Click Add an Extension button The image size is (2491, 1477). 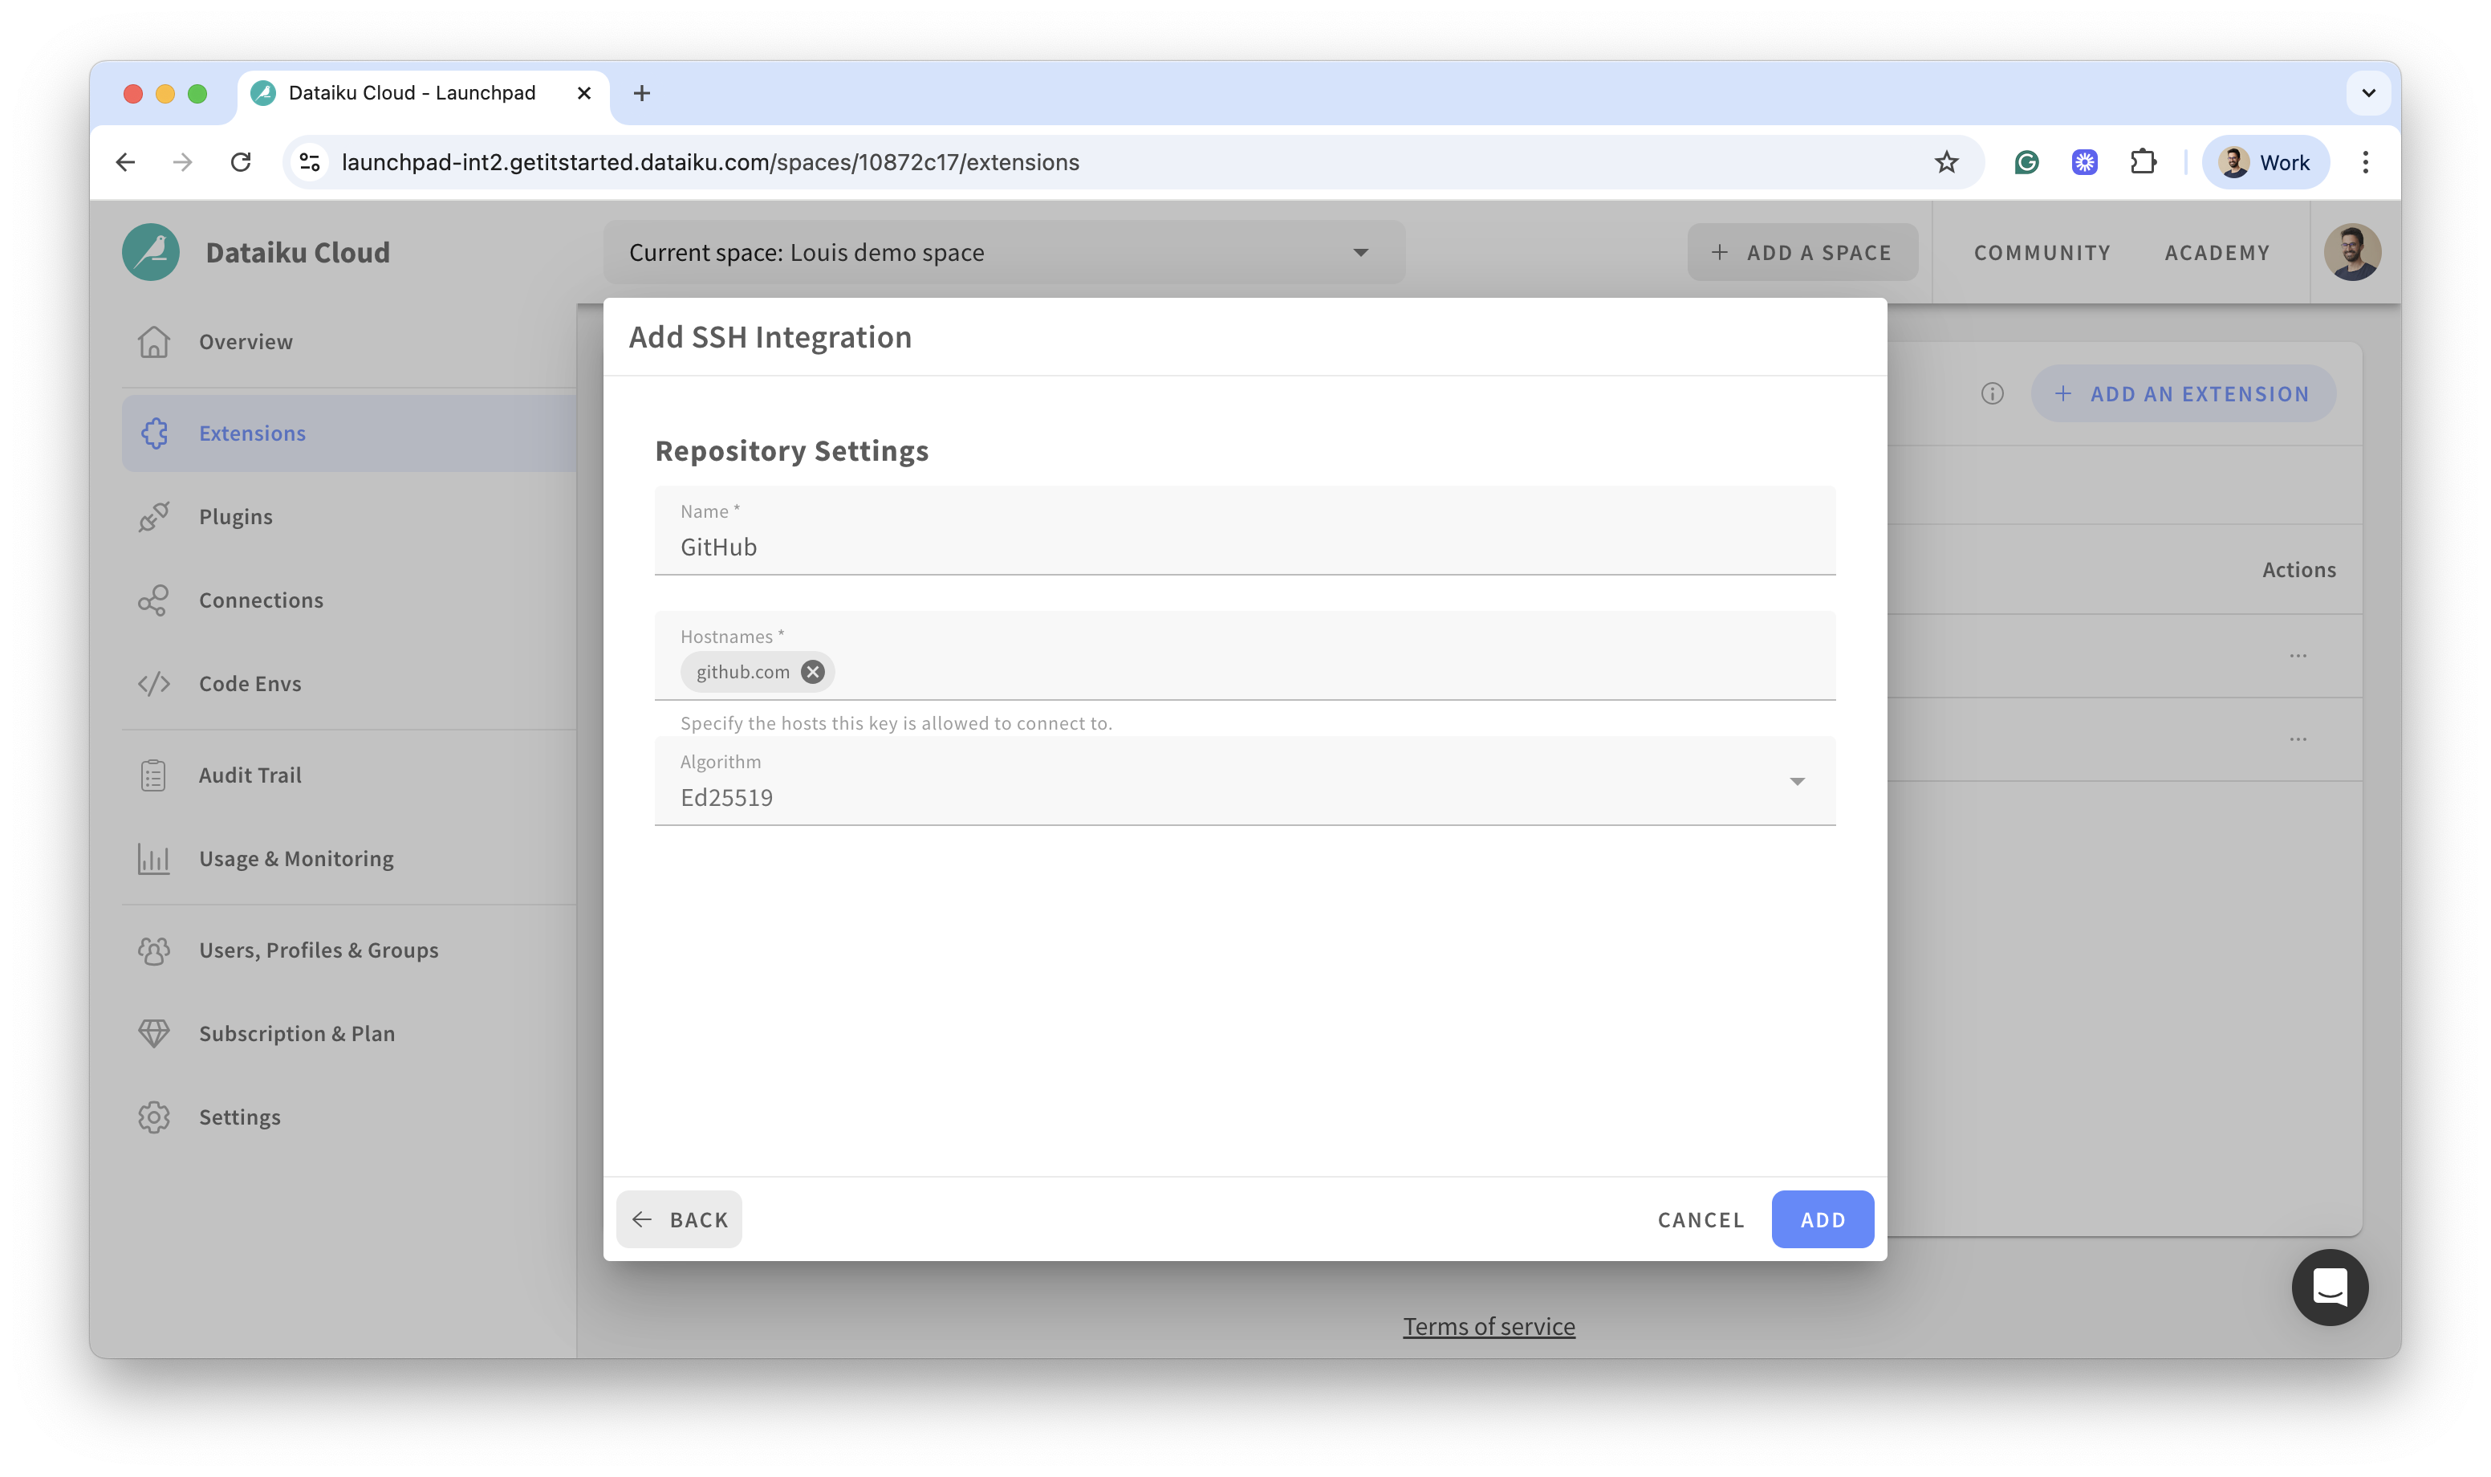(x=2183, y=394)
